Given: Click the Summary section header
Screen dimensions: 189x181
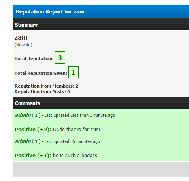Looking at the screenshot, I should (101, 25).
